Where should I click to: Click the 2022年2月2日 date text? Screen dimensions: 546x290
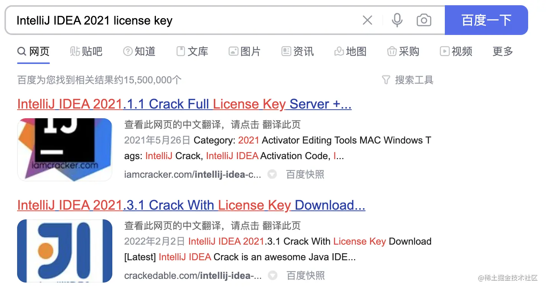(154, 241)
